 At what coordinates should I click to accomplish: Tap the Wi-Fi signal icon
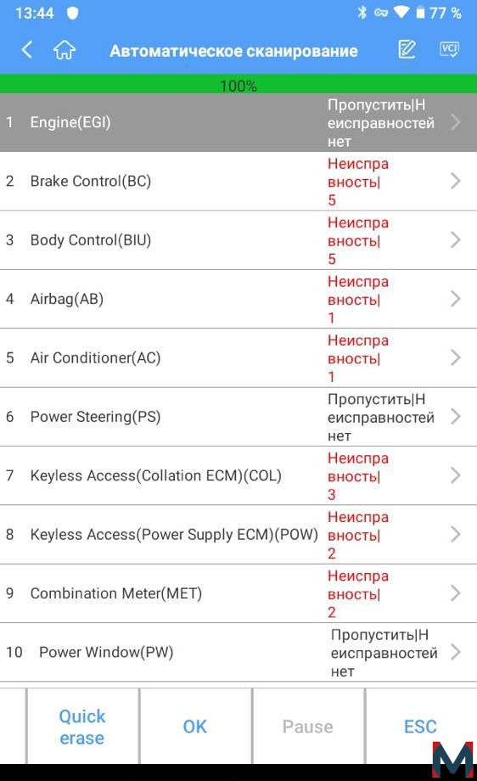click(x=401, y=13)
